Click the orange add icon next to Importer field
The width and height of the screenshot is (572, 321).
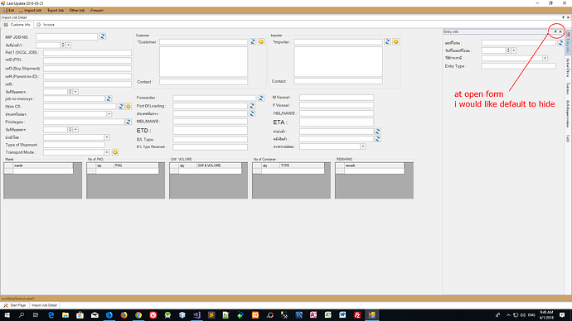pyautogui.click(x=395, y=42)
